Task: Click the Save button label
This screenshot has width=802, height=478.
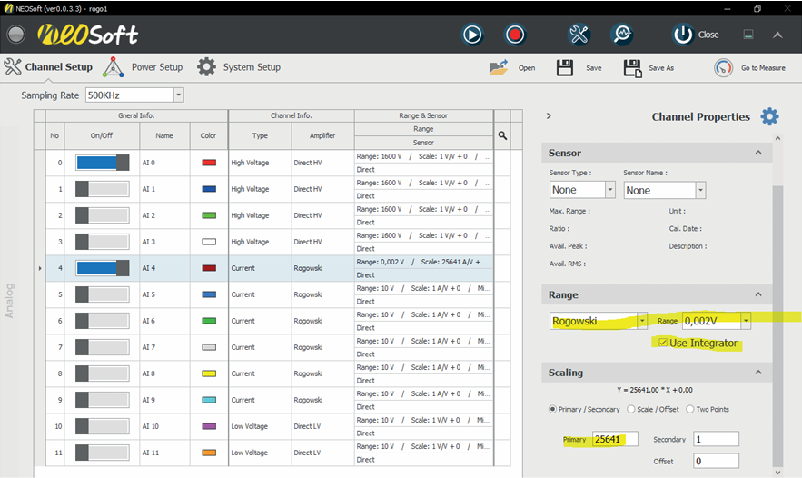Action: coord(594,68)
